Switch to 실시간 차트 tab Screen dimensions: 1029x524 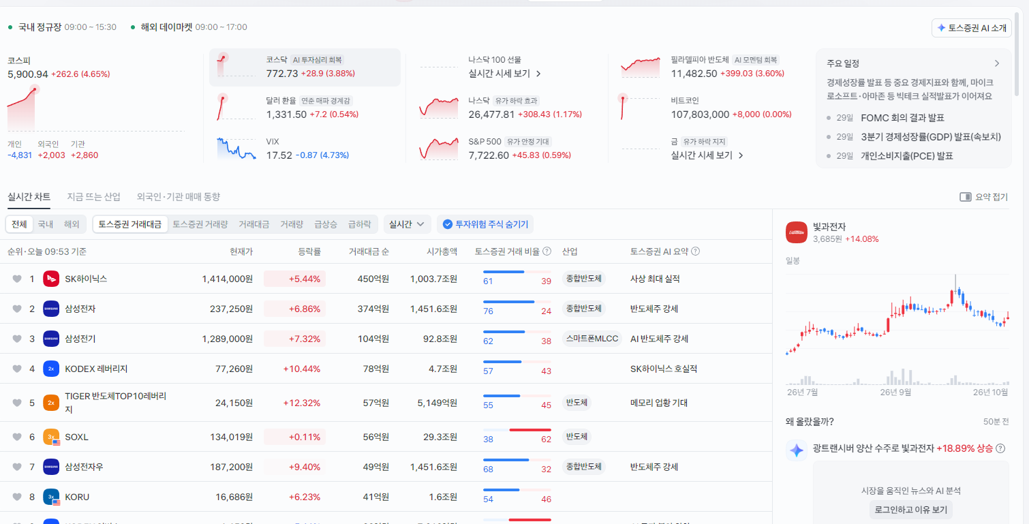[x=29, y=197]
